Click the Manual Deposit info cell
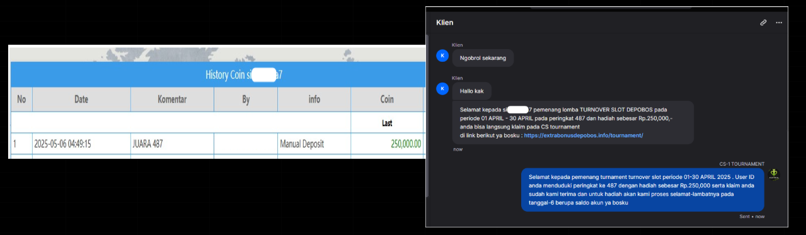The width and height of the screenshot is (806, 235). coord(314,144)
